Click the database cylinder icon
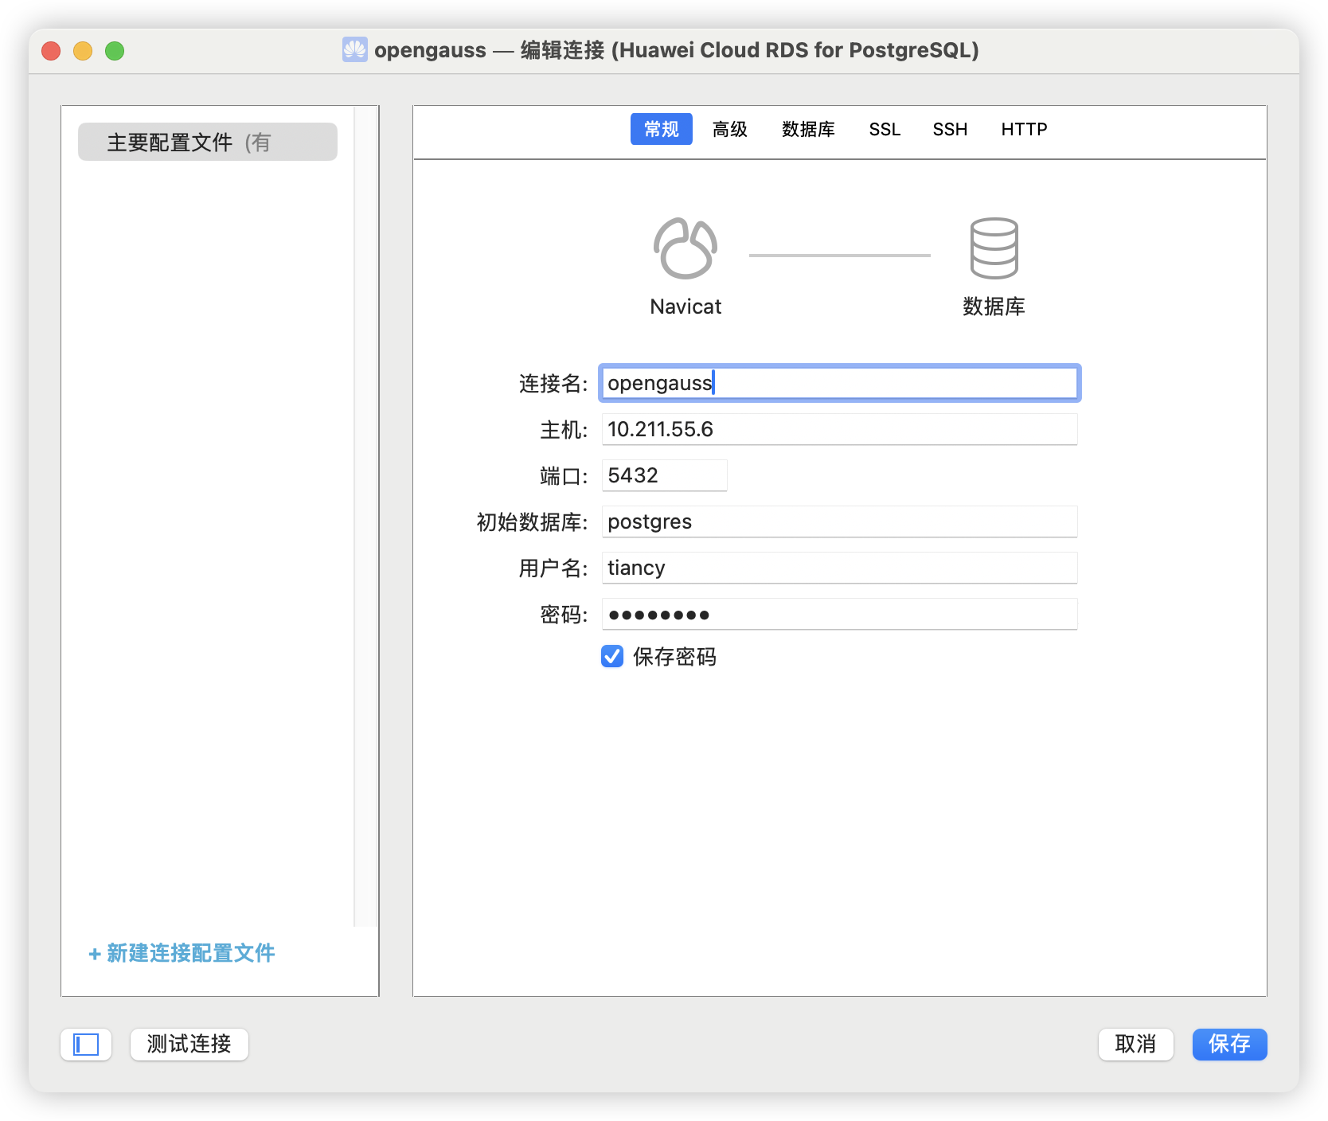This screenshot has height=1121, width=1328. click(x=994, y=248)
